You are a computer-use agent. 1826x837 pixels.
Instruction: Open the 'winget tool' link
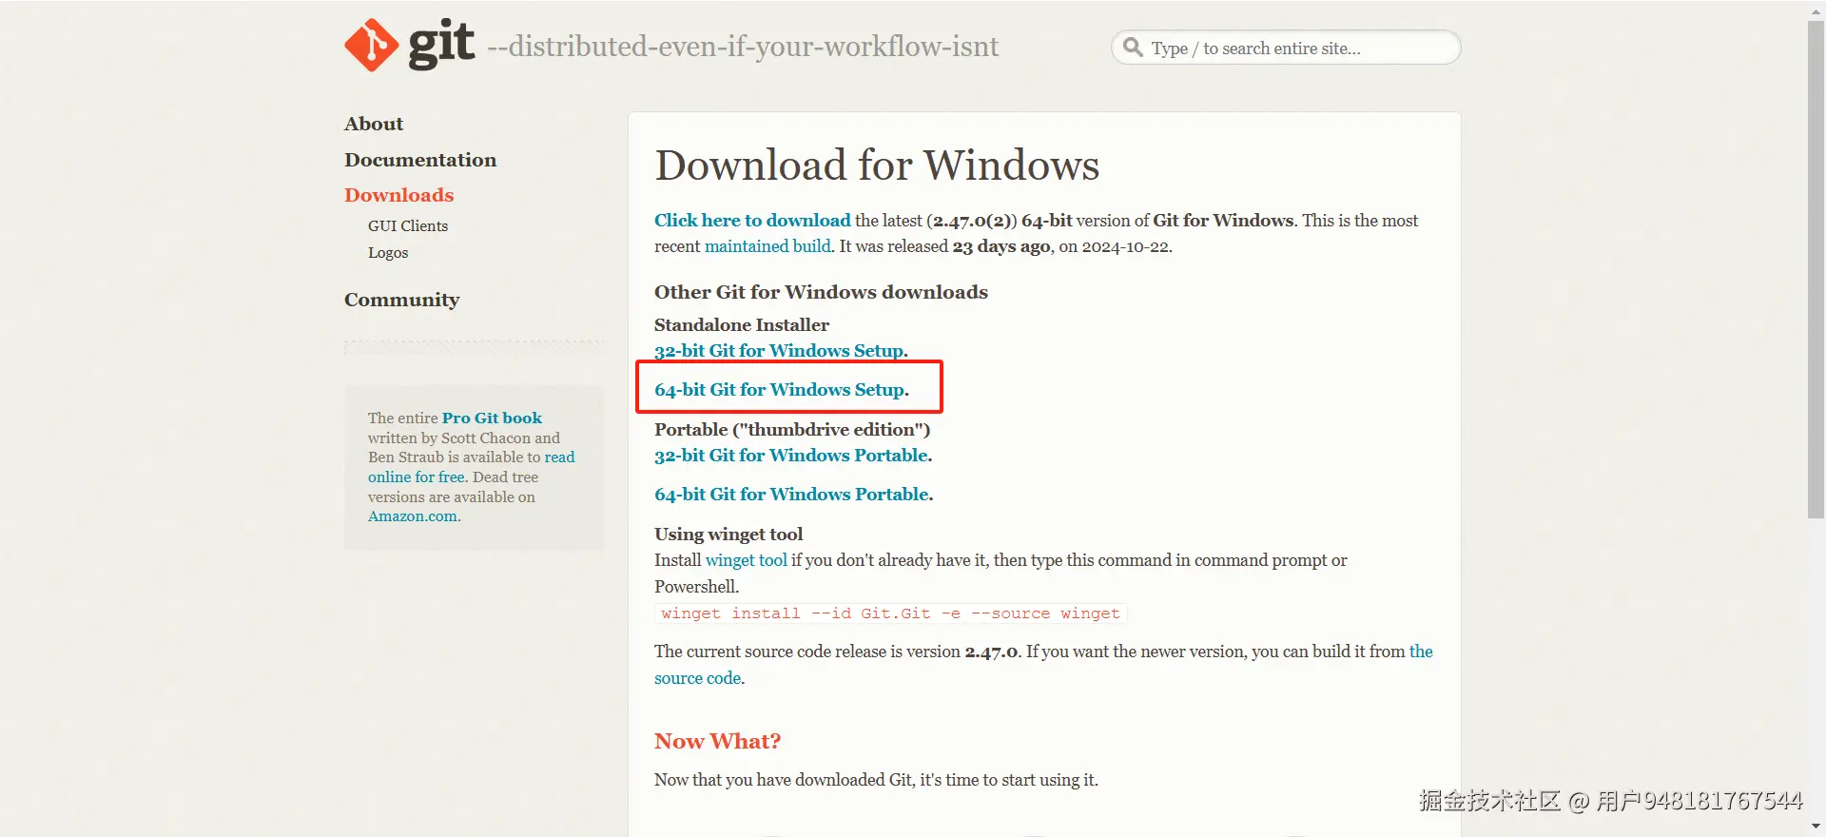pos(747,560)
